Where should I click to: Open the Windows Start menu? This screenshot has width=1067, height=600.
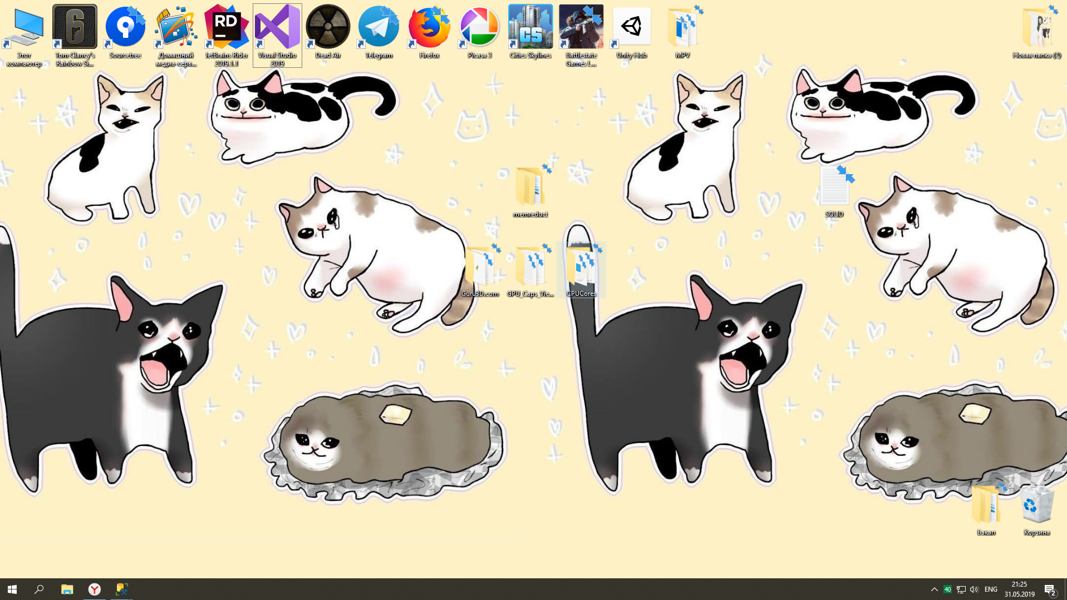[x=12, y=589]
